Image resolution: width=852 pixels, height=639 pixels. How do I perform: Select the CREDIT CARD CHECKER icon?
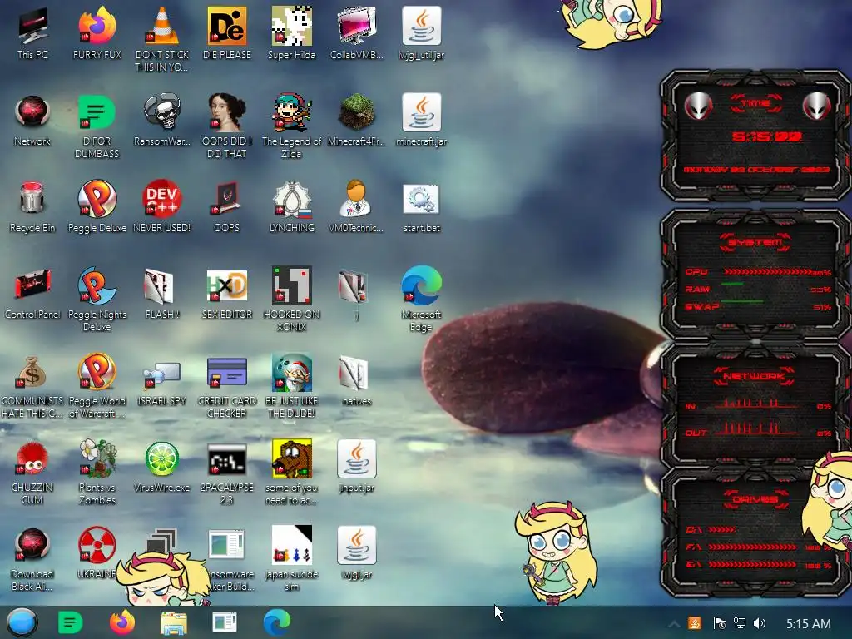pyautogui.click(x=227, y=386)
